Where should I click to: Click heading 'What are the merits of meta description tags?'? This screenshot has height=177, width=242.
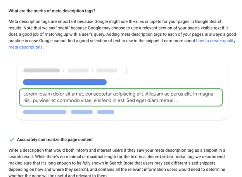point(52,11)
